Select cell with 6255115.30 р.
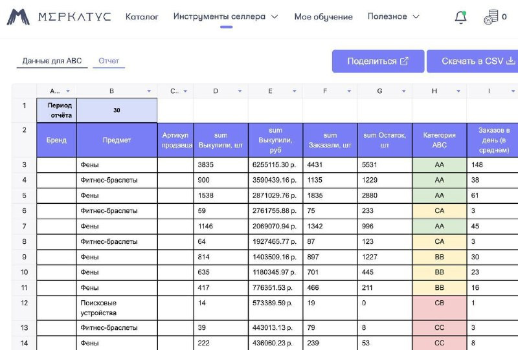This screenshot has height=350, width=518. pyautogui.click(x=275, y=165)
